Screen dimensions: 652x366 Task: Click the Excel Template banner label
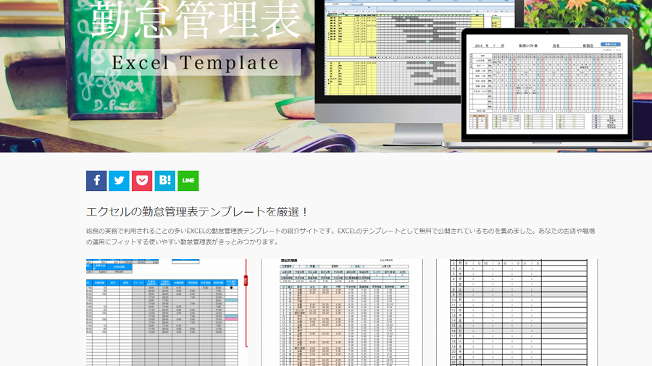196,63
